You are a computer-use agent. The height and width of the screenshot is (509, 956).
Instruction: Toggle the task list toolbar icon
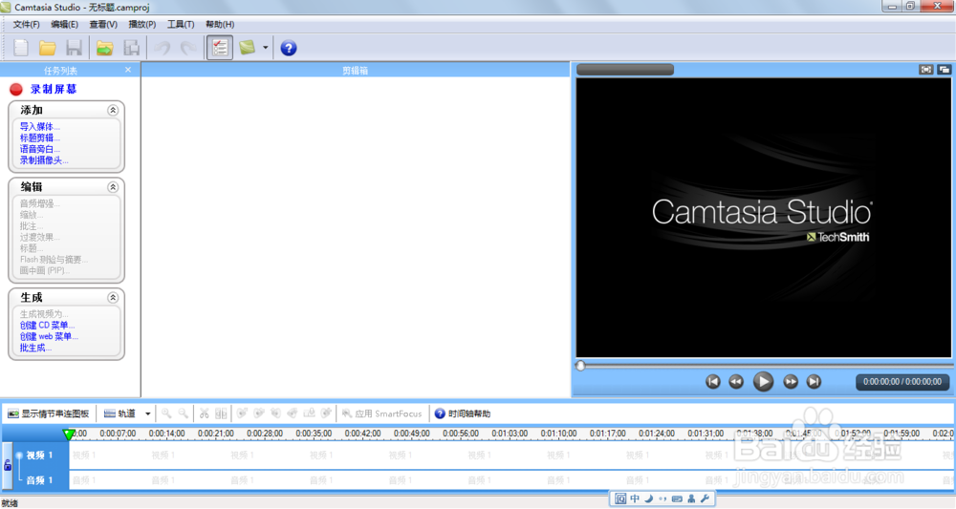[x=220, y=48]
